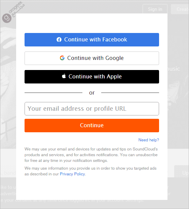Click the dimmed cookie consent text at bottom
This screenshot has width=189, height=209.
tap(8, 194)
